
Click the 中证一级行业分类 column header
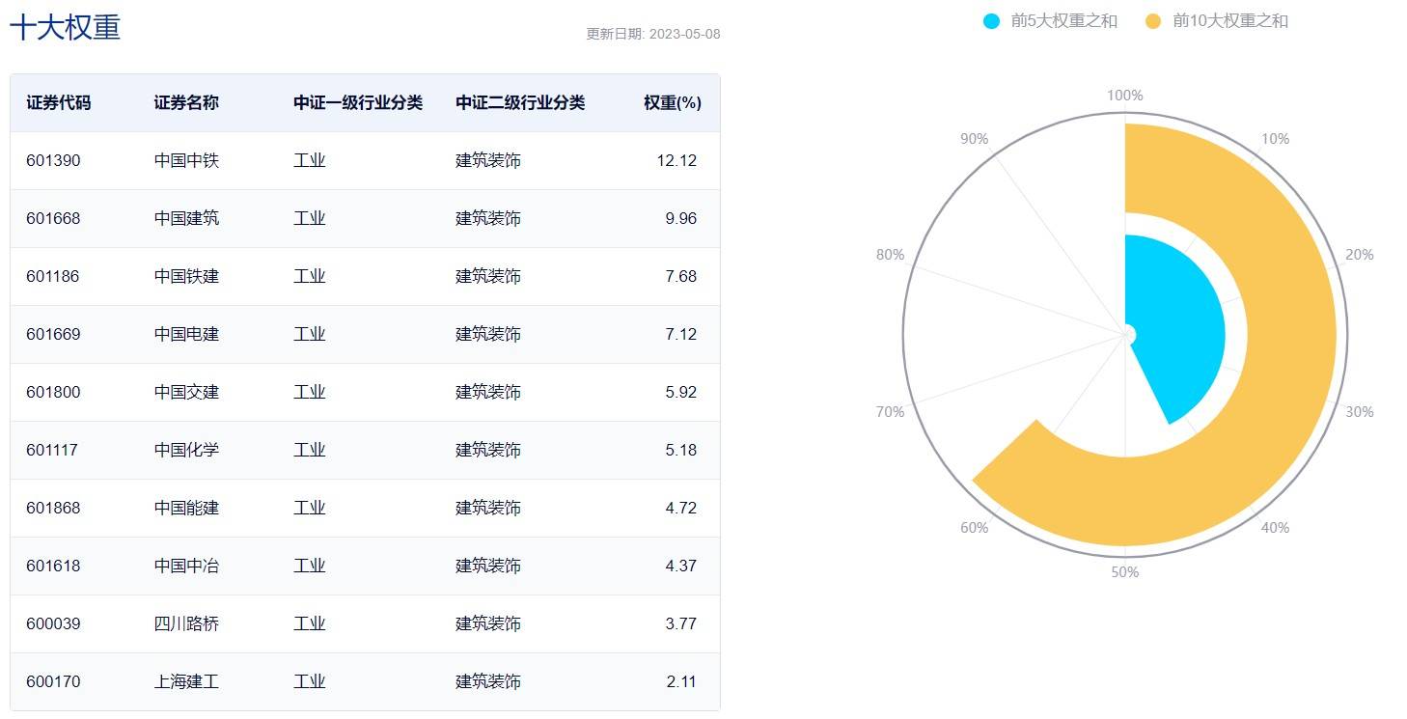(358, 103)
